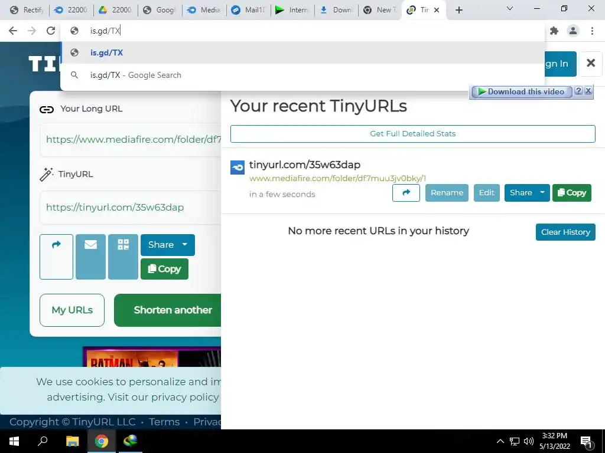Open the Terms footer link
This screenshot has height=453, width=605.
[x=164, y=422]
